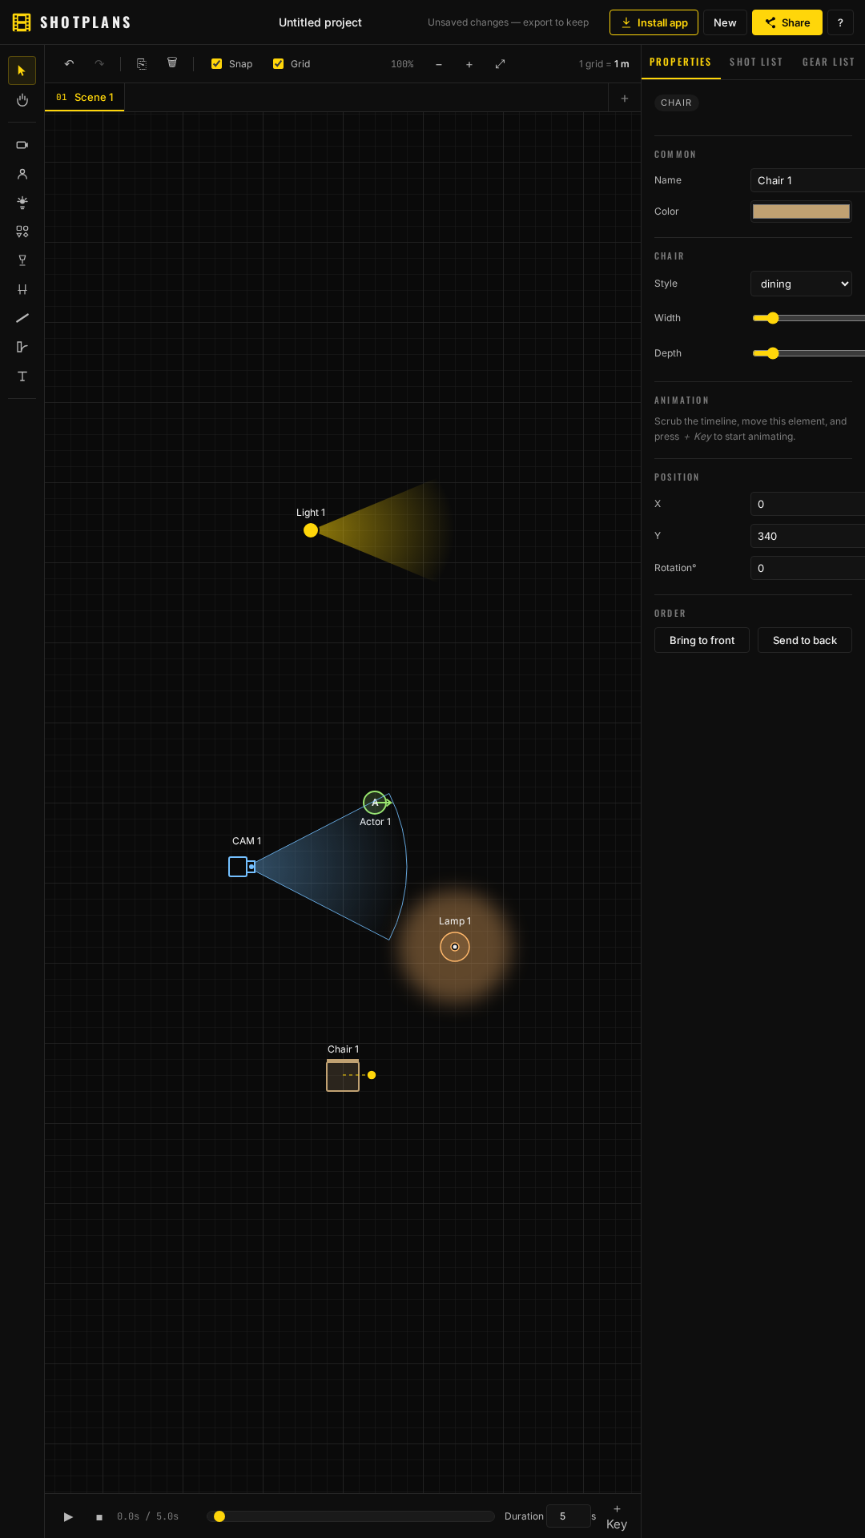Click the Rotation field

pyautogui.click(x=807, y=568)
